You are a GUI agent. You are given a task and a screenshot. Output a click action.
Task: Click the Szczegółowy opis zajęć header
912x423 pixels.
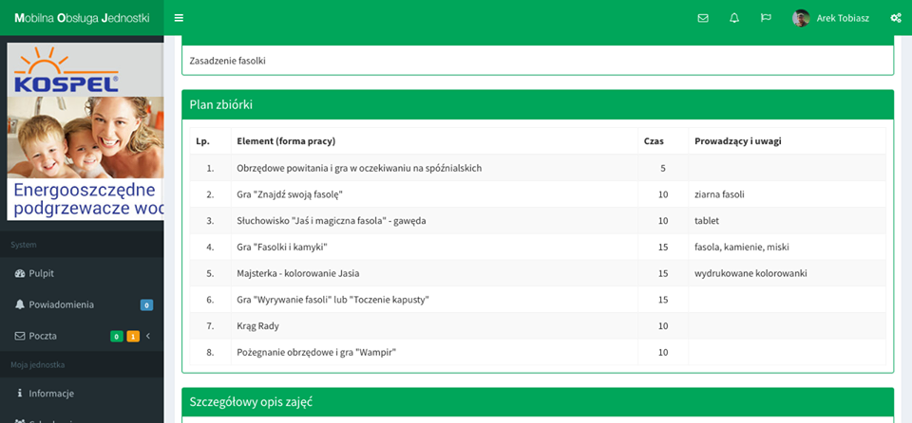coord(538,402)
